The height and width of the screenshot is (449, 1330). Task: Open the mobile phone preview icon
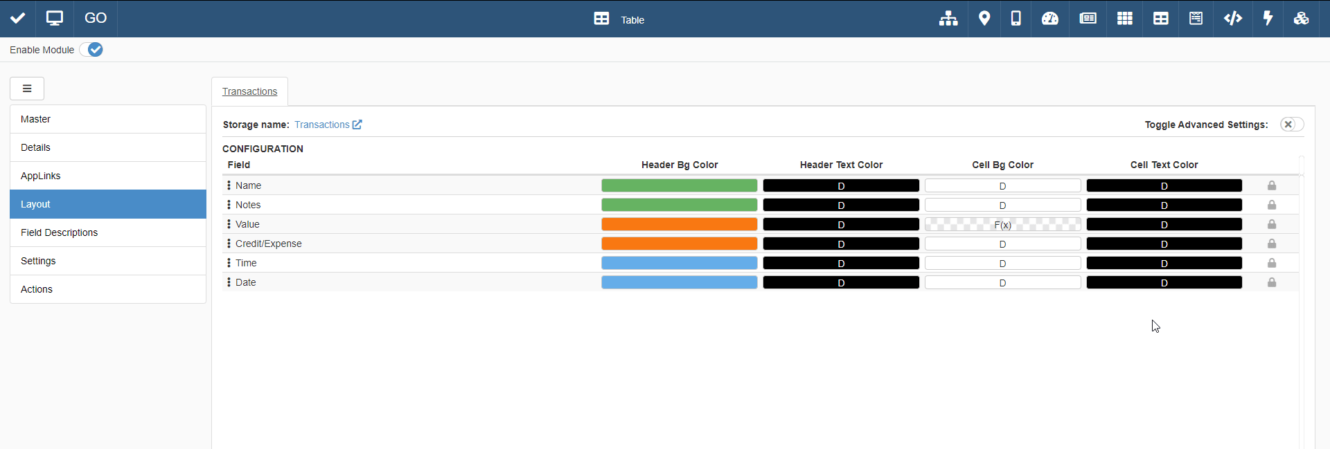click(x=1016, y=19)
